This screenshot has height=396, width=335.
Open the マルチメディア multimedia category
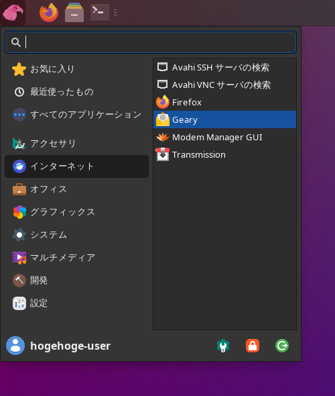coord(76,258)
